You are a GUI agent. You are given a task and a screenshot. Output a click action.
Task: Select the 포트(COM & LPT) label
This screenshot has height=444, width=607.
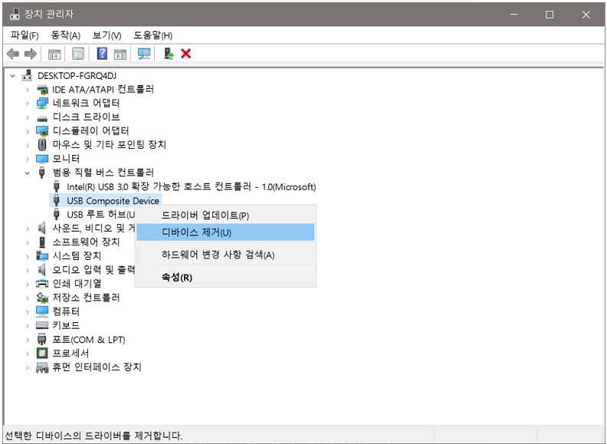[89, 340]
